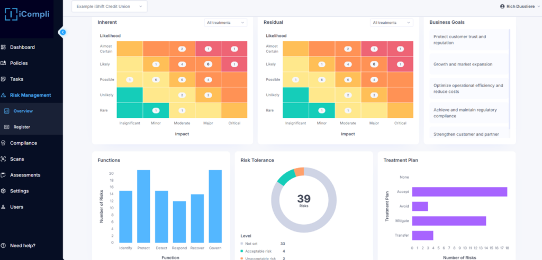Open the Example iShift Credit Union dropdown
This screenshot has width=542, height=260.
pos(109,6)
